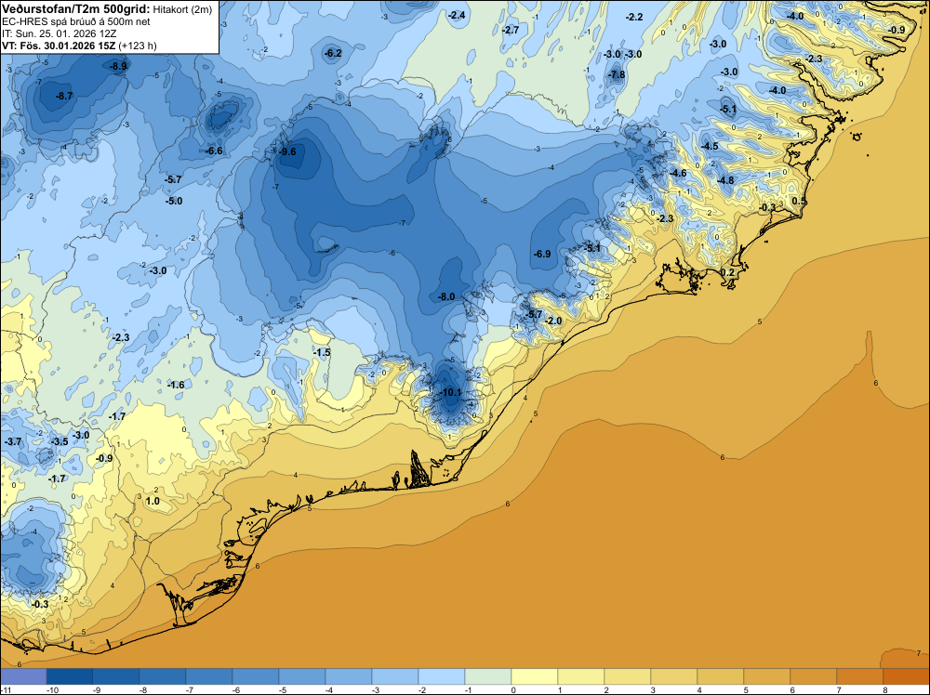Viewport: 930px width, 695px height.
Task: Click legend swatch between 7 and 8
Action: (x=860, y=676)
